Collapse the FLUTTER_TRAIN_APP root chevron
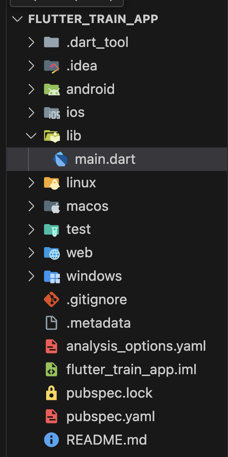Viewport: 228px width, 457px height. (17, 19)
